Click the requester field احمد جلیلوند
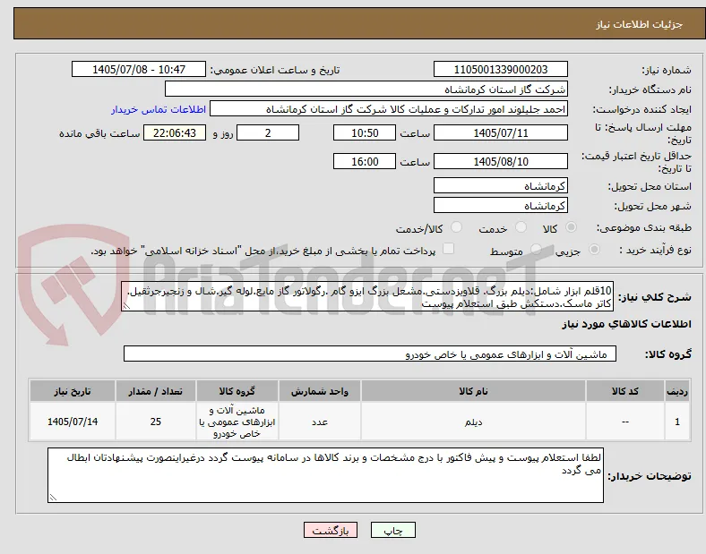This screenshot has height=554, width=706. click(x=389, y=109)
